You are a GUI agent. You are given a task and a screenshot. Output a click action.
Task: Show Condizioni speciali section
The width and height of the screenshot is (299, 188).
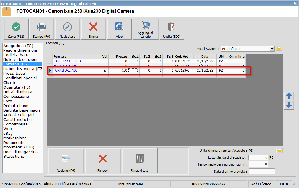tap(20, 78)
